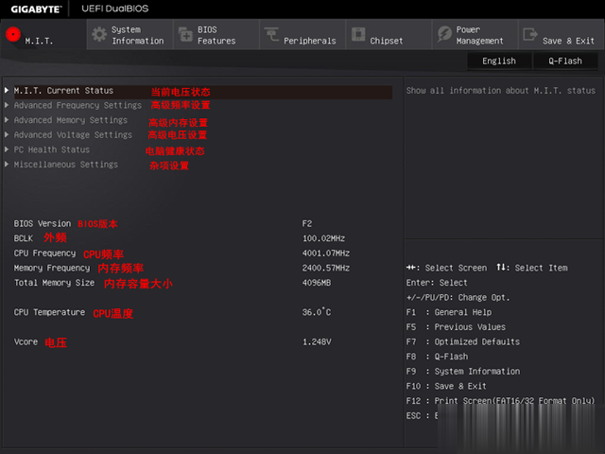Click the value 4001.07MHz

(326, 253)
